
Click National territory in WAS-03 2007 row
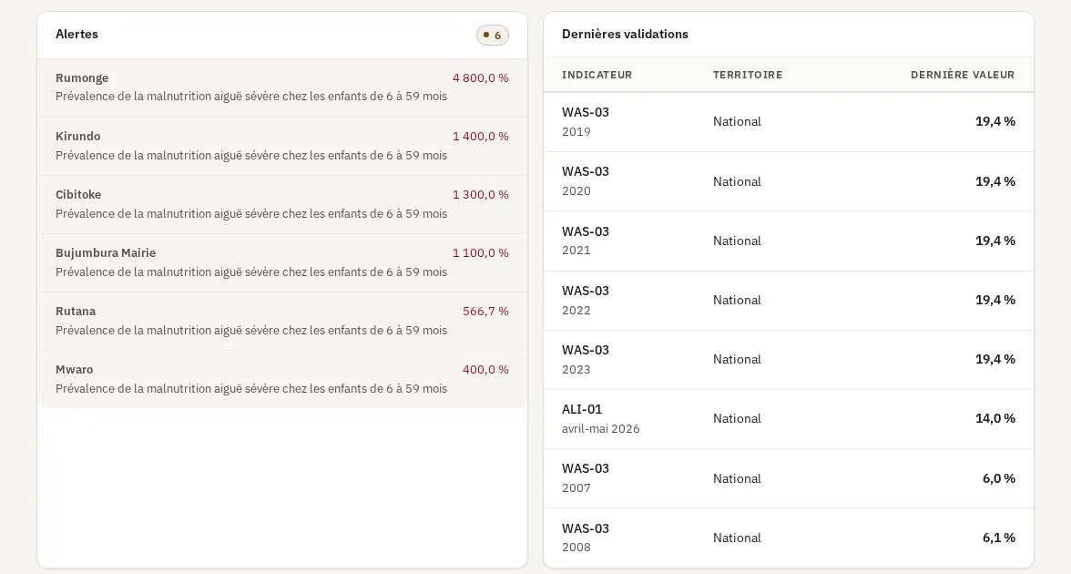[x=736, y=478]
